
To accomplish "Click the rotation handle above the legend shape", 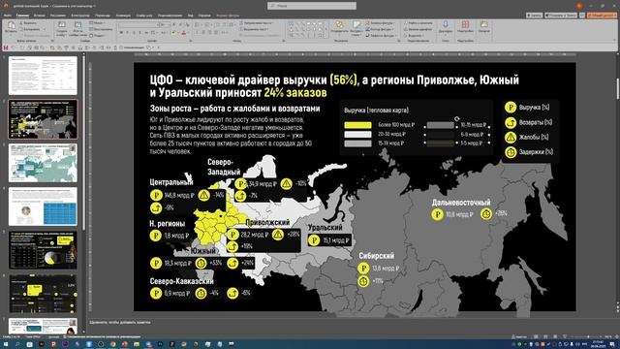I will [x=456, y=118].
